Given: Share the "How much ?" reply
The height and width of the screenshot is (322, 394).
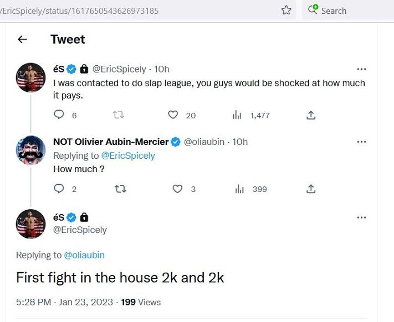Looking at the screenshot, I should (x=311, y=189).
